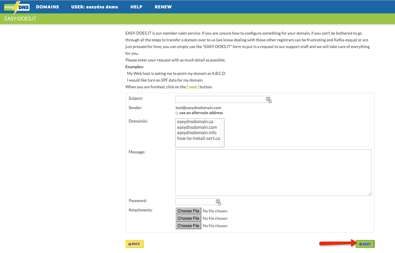This screenshot has width=395, height=253.
Task: Open the HELP menu
Action: coord(136,7)
